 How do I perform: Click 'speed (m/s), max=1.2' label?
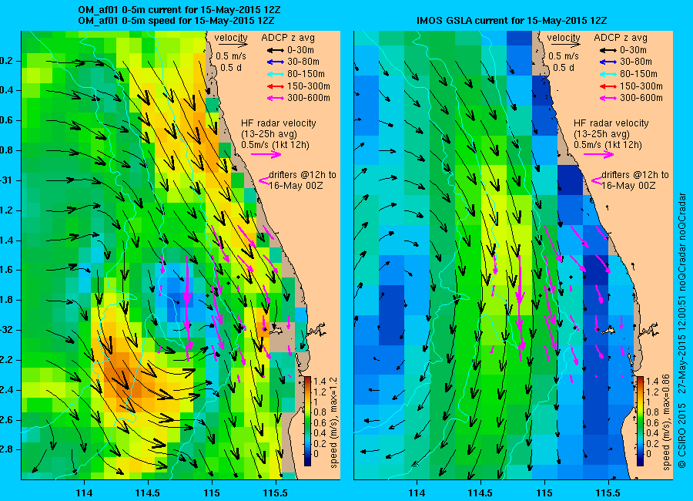pos(333,422)
